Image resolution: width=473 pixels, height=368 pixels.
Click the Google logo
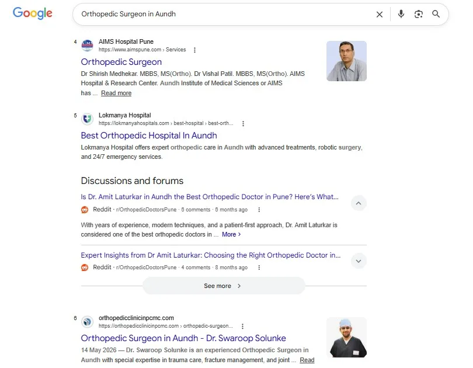pos(33,13)
